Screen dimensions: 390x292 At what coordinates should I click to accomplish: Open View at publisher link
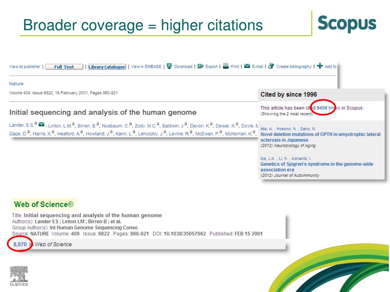(25, 67)
